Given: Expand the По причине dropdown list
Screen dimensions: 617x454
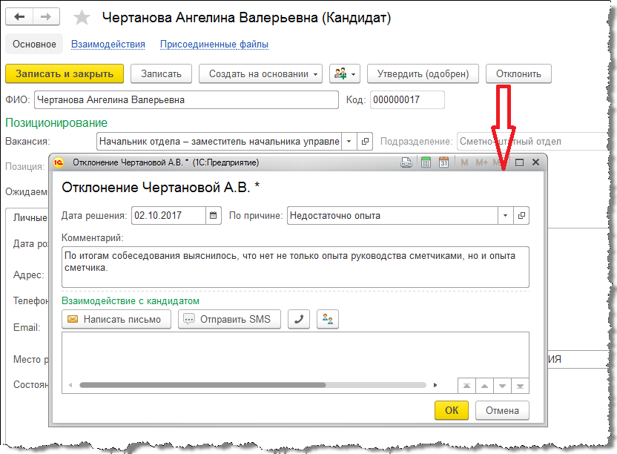Looking at the screenshot, I should click(506, 216).
